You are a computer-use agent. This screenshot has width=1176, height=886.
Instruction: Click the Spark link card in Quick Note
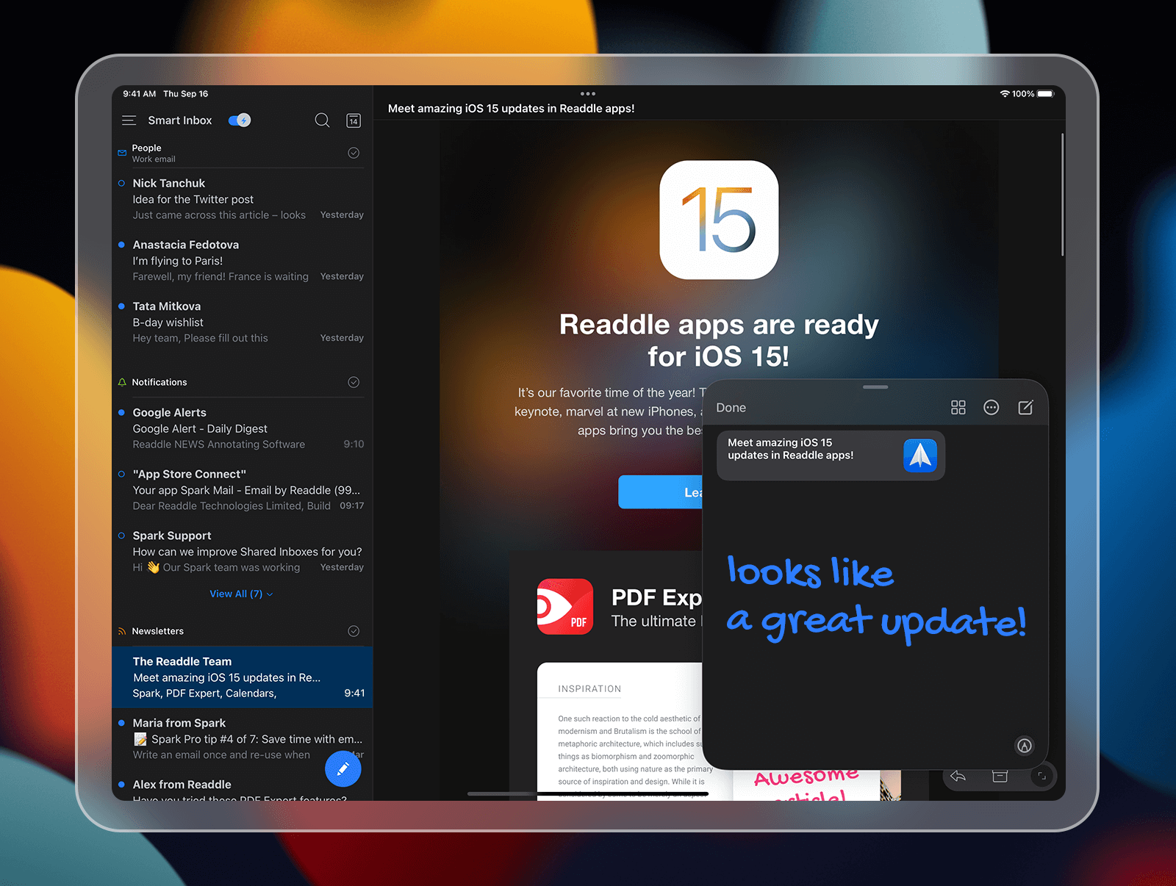[831, 455]
